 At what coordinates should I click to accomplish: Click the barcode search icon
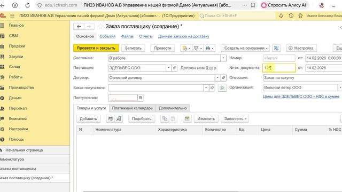(111, 118)
